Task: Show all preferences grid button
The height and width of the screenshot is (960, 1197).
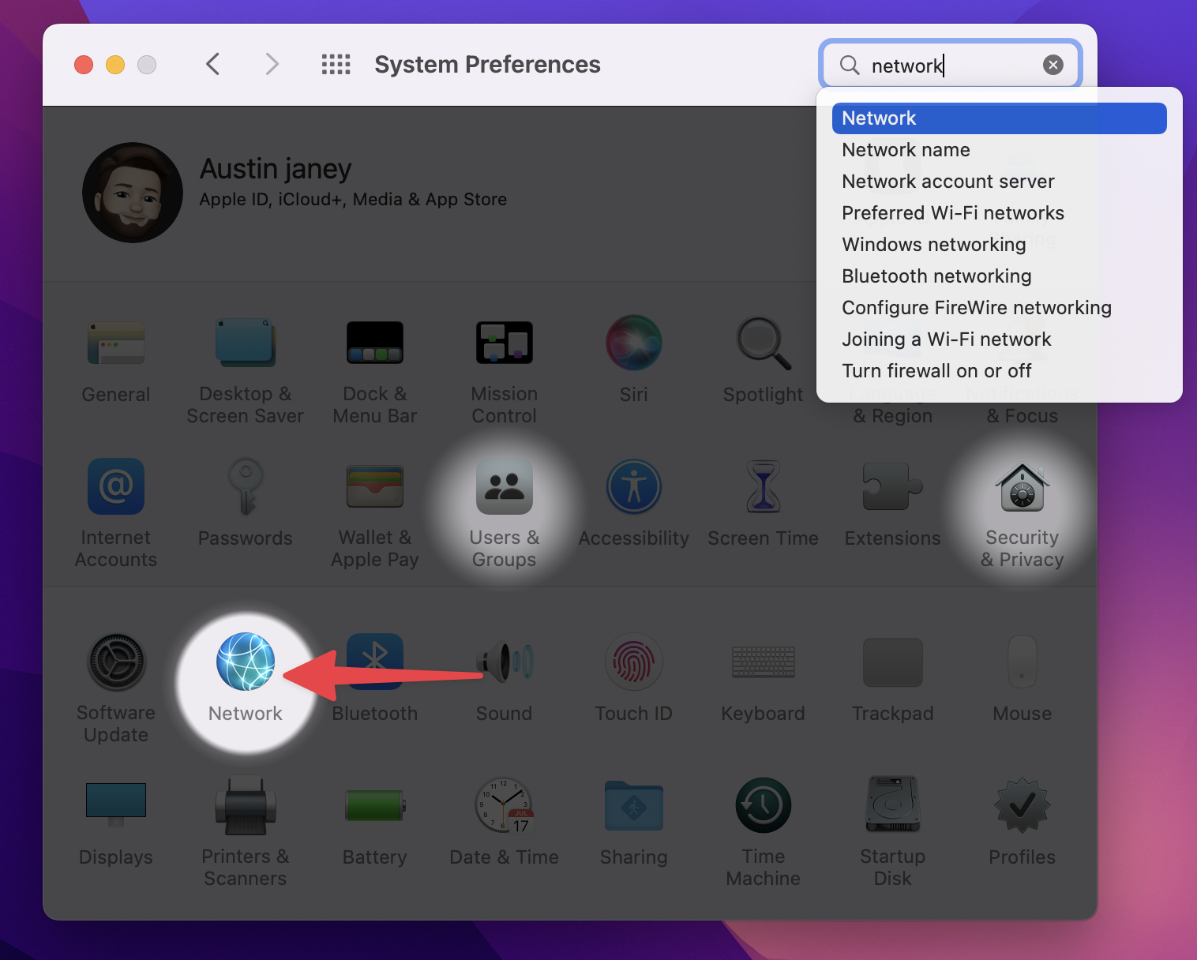Action: pos(336,64)
